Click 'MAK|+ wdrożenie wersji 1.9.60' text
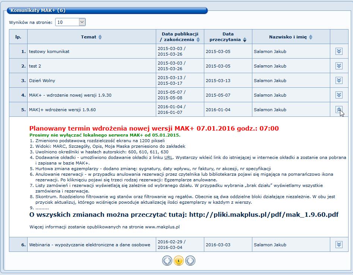 coord(62,110)
